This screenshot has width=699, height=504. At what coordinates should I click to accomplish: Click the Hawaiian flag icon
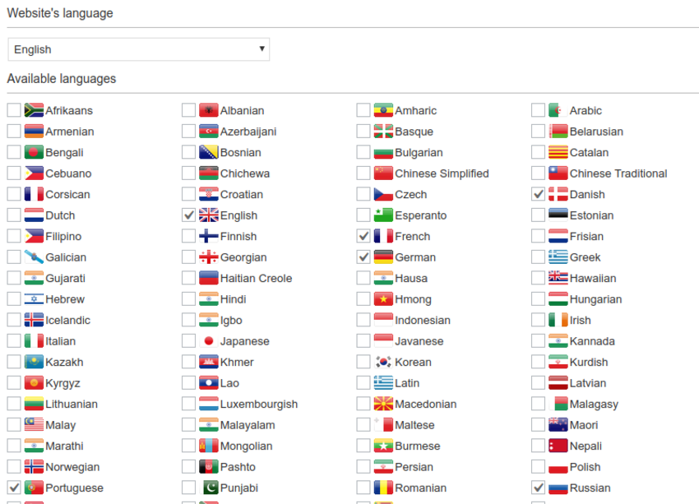pos(558,278)
